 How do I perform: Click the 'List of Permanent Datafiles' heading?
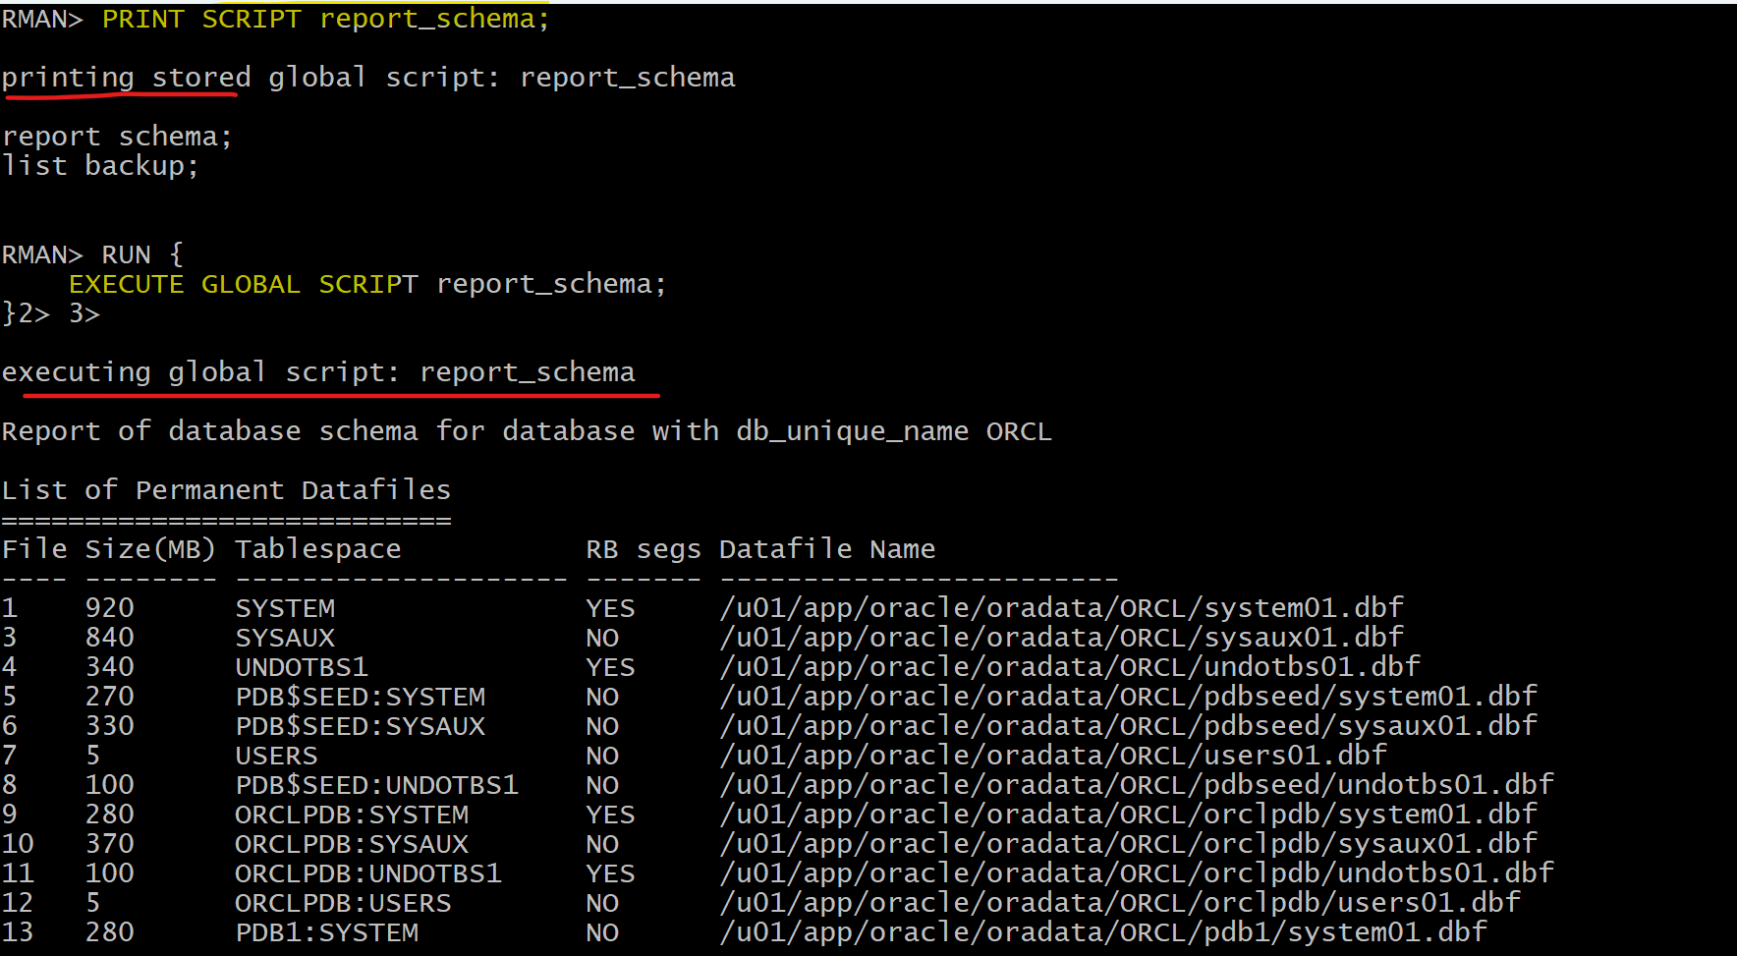tap(226, 490)
